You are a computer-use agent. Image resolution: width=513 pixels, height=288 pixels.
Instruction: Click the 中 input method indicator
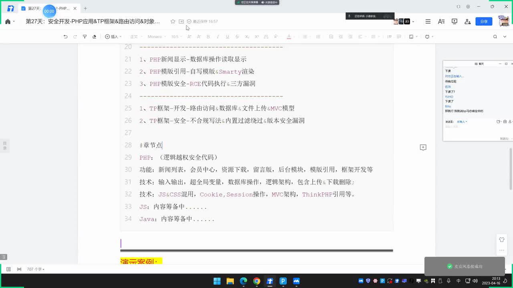[458, 281]
